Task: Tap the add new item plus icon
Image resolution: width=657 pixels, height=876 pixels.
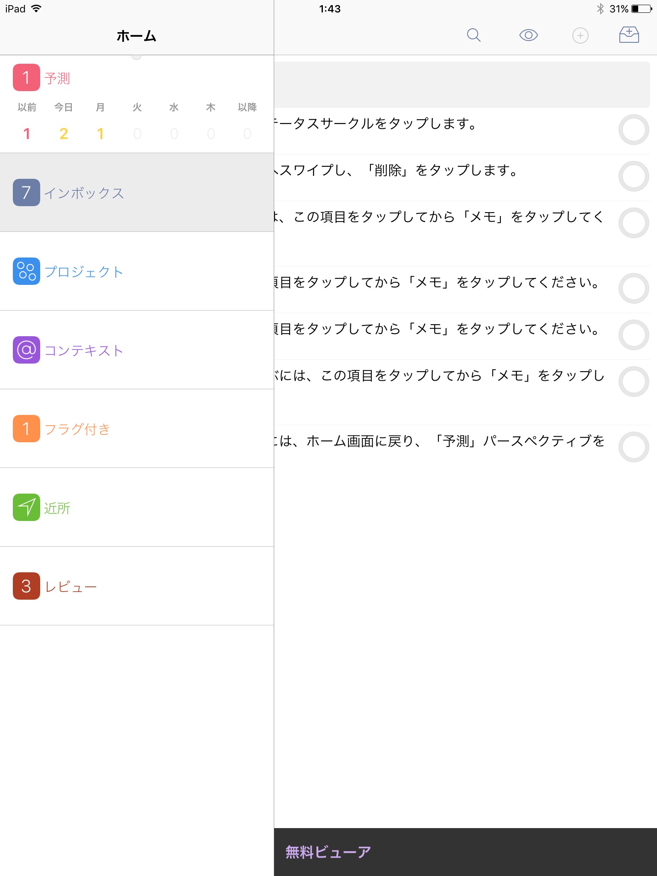Action: coord(580,36)
